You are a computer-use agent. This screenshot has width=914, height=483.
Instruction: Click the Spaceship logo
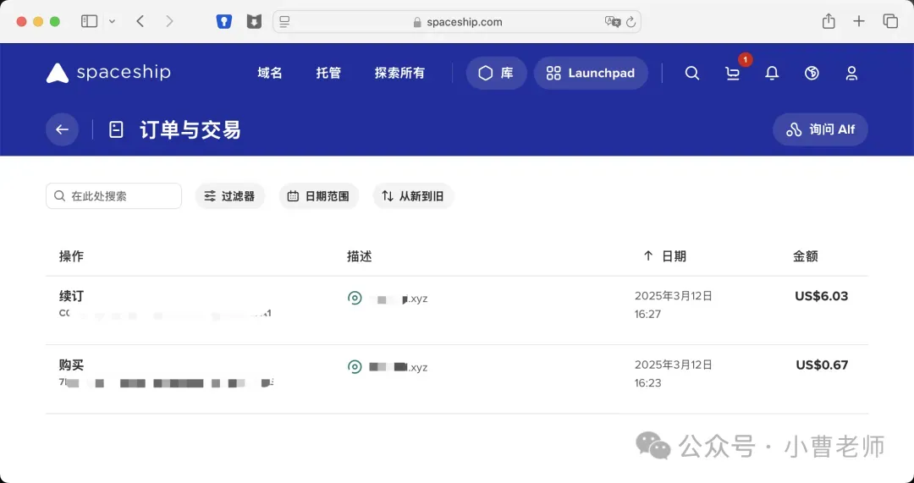pyautogui.click(x=108, y=73)
